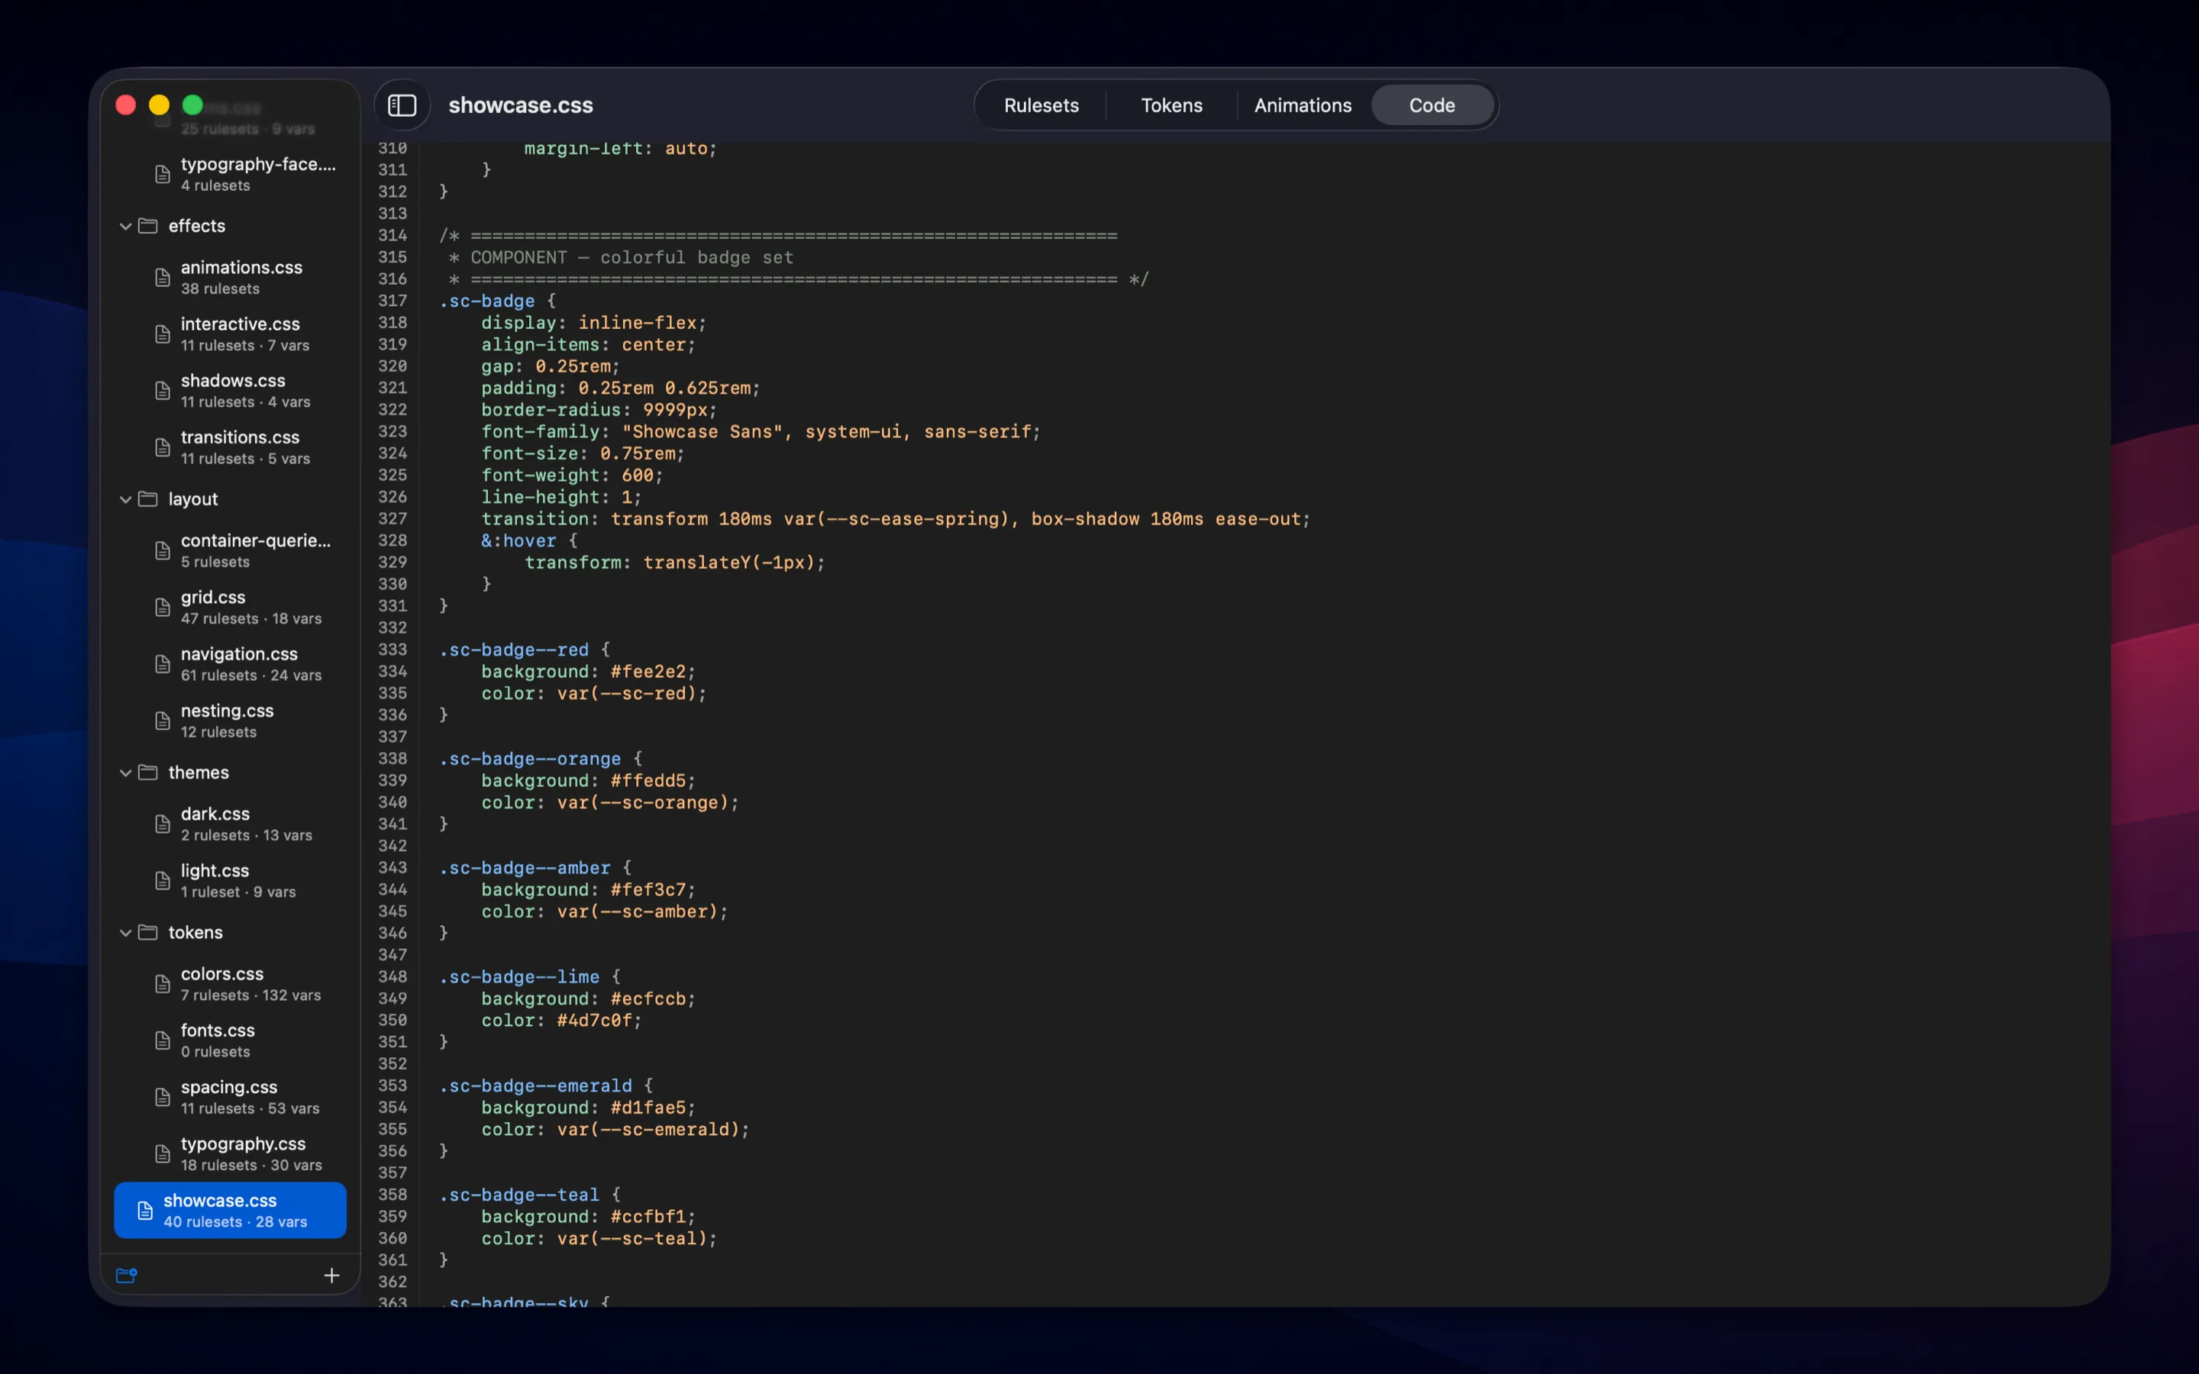Click the file icon beside shadows.css
Image resolution: width=2199 pixels, height=1374 pixels.
pyautogui.click(x=163, y=391)
